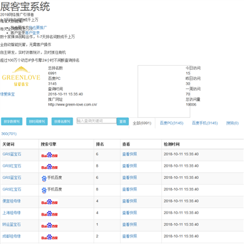Click 查看快照 in the 便宜祖母绿 row

point(129,201)
